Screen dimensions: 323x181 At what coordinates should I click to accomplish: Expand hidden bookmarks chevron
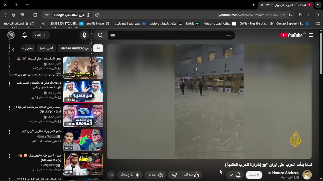click(x=43, y=24)
